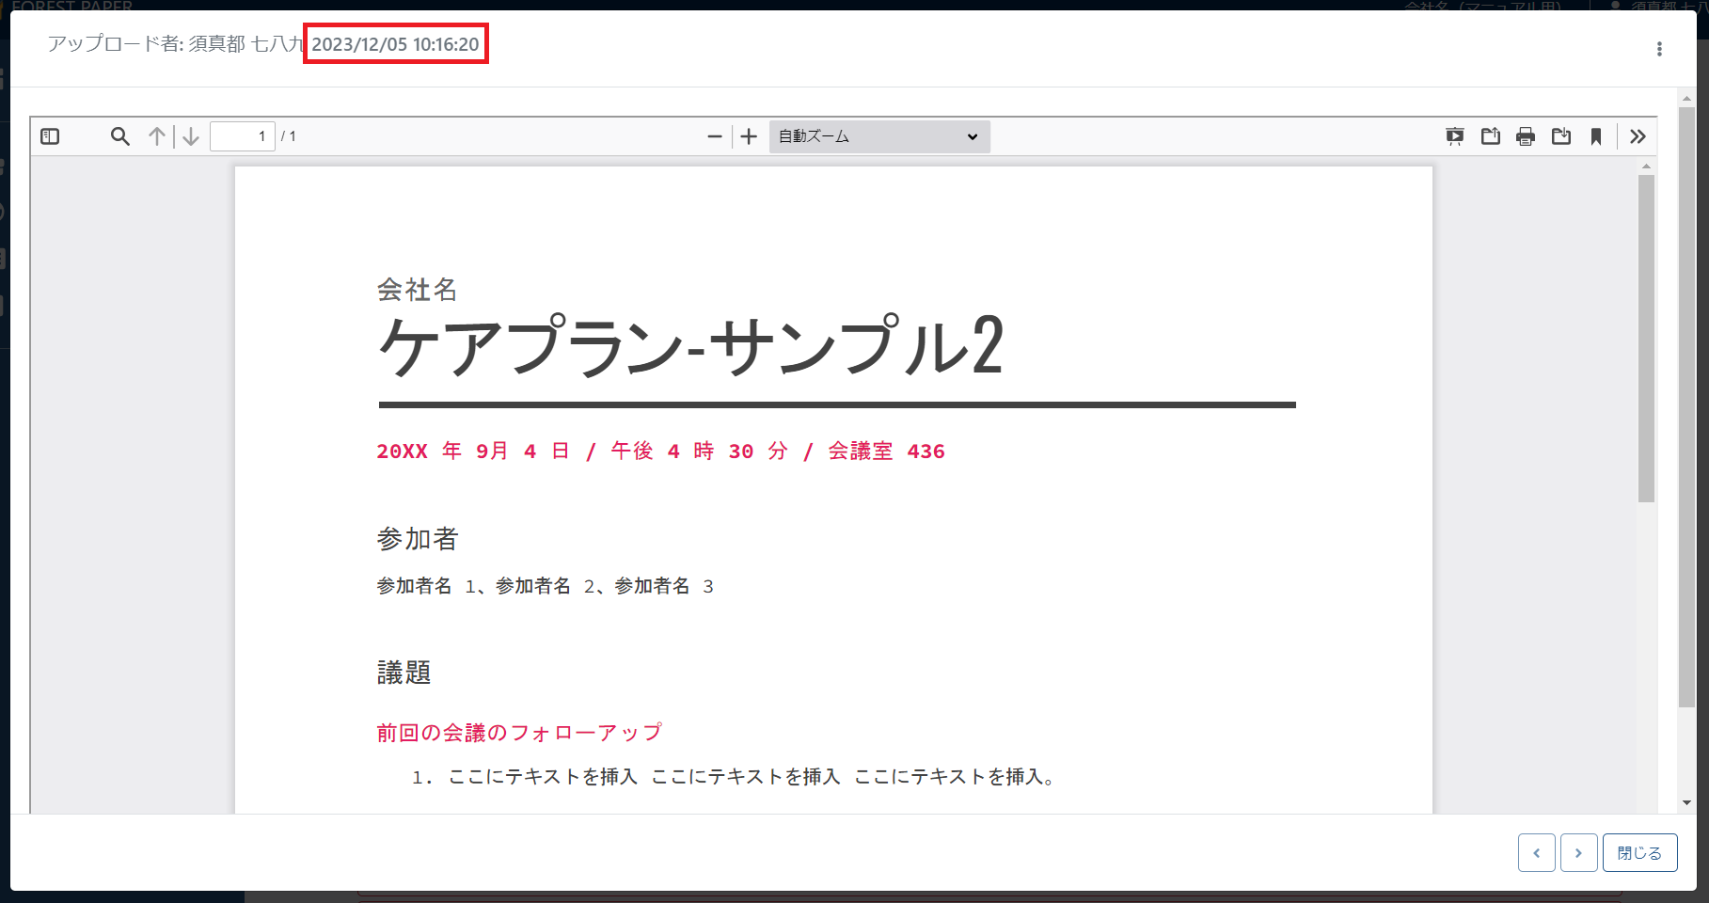Click the highlighted upload timestamp 2023/12/05
Viewport: 1709px width, 903px height.
coord(395,43)
